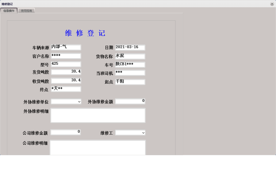This screenshot has width=276, height=185.
Task: Select the 信息操作 tab
Action: 9,11
